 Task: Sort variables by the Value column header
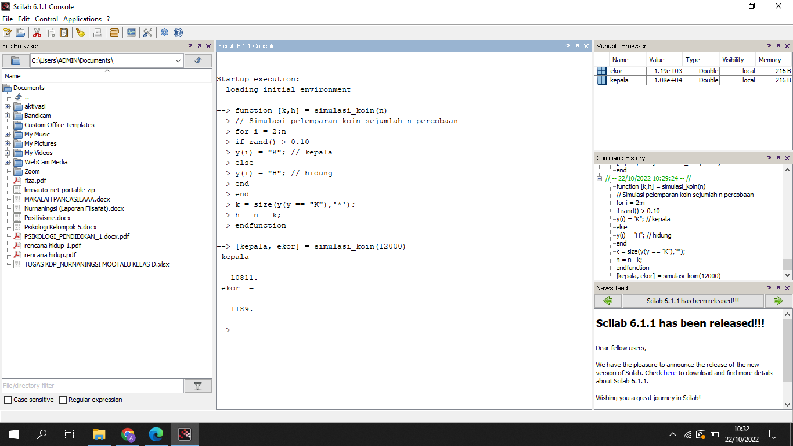664,60
